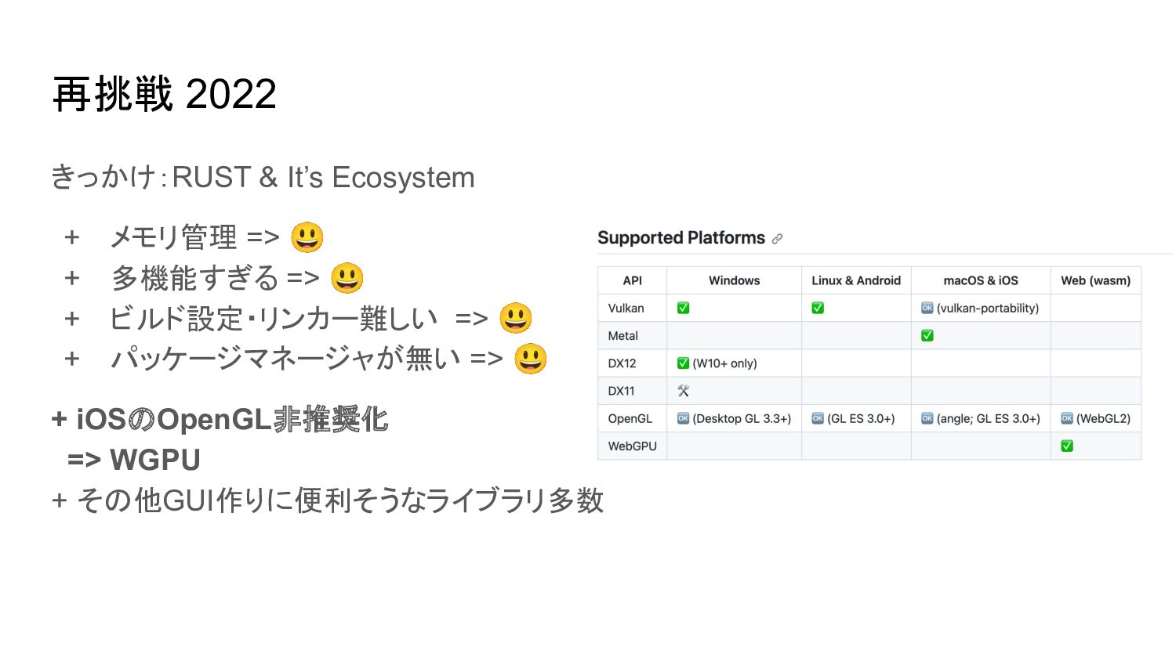Click the OpenGL row label

coord(630,418)
